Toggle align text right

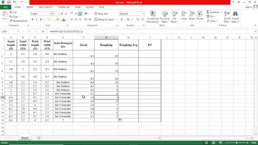(80, 20)
